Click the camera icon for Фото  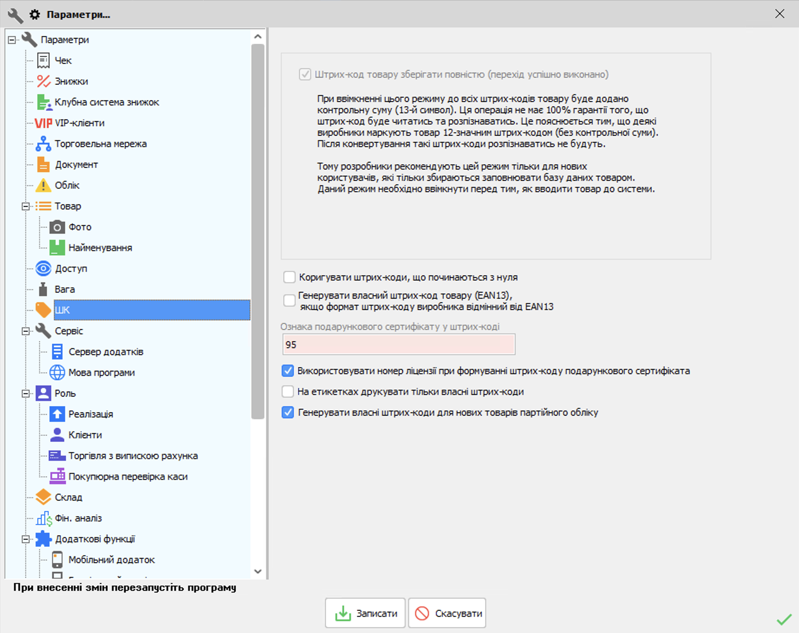pyautogui.click(x=57, y=227)
